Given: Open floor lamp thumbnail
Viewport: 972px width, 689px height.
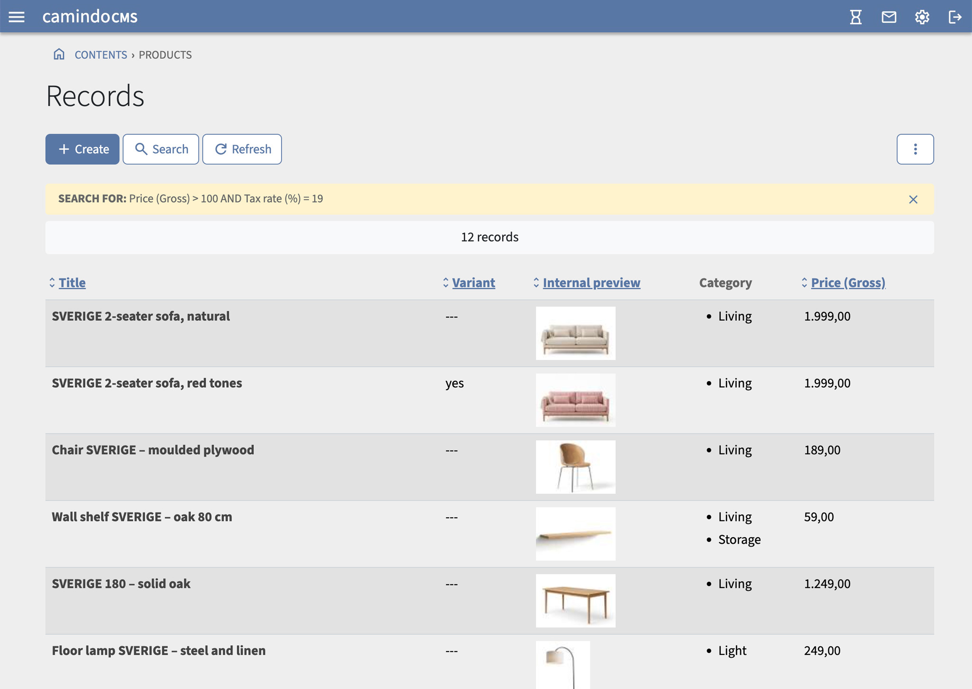Looking at the screenshot, I should point(563,665).
